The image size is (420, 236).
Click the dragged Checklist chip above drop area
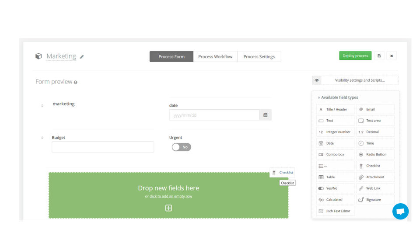point(282,173)
